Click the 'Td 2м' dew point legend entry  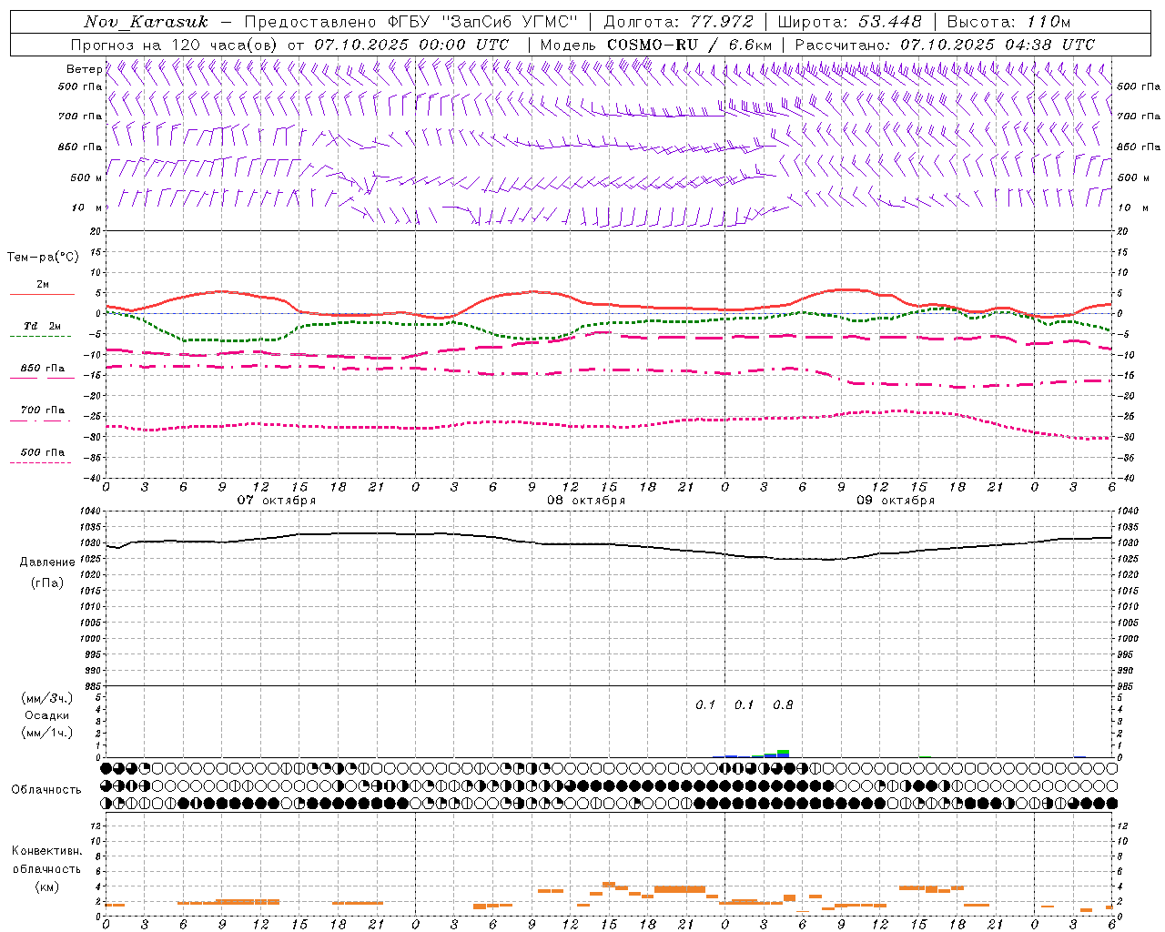coord(43,326)
